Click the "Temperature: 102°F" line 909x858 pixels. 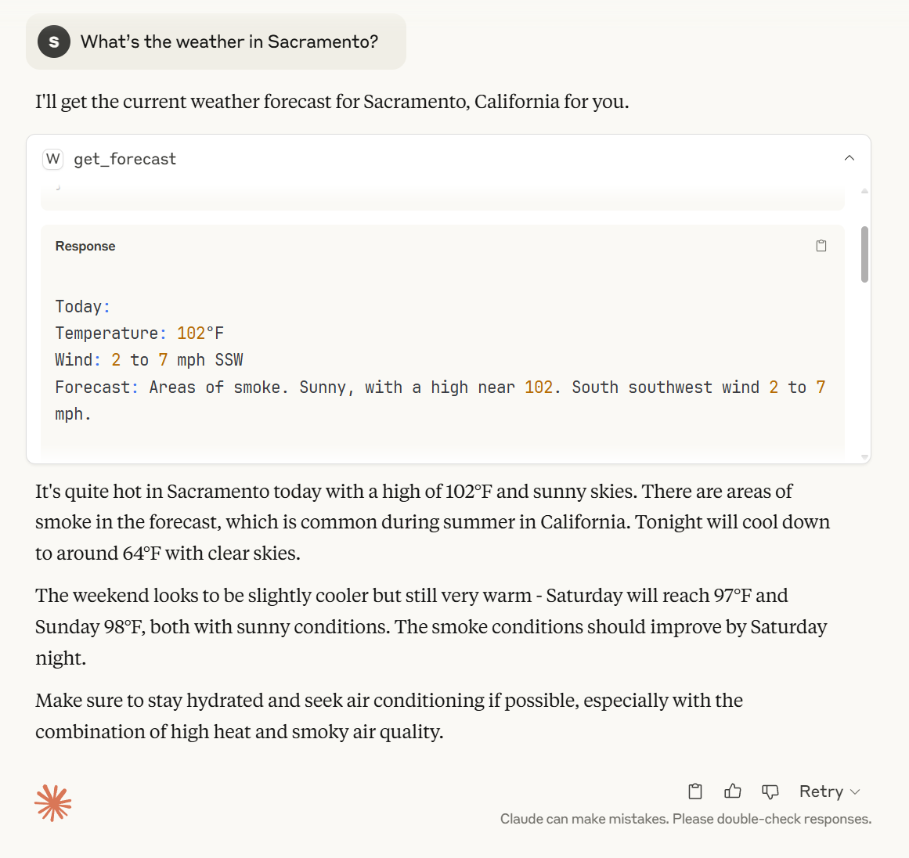pos(139,333)
